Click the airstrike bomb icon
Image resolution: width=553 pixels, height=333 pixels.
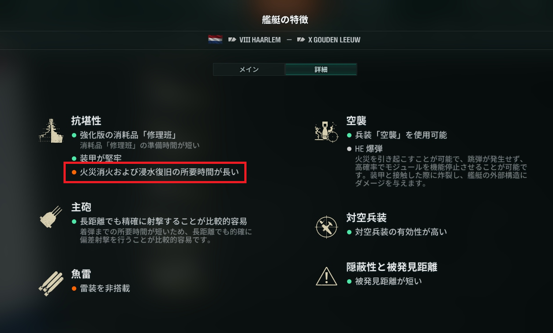pyautogui.click(x=326, y=130)
